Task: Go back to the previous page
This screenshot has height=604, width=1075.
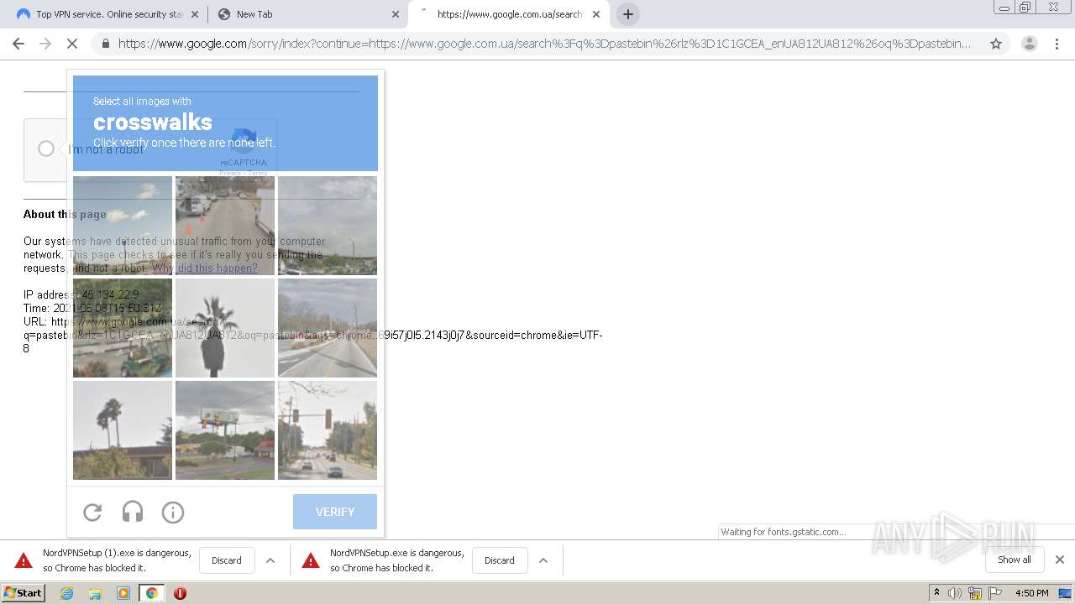Action: click(18, 44)
